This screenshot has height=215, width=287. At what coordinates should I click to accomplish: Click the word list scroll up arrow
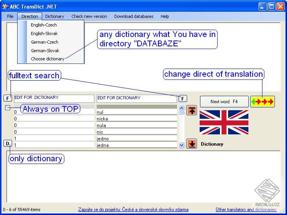click(181, 108)
